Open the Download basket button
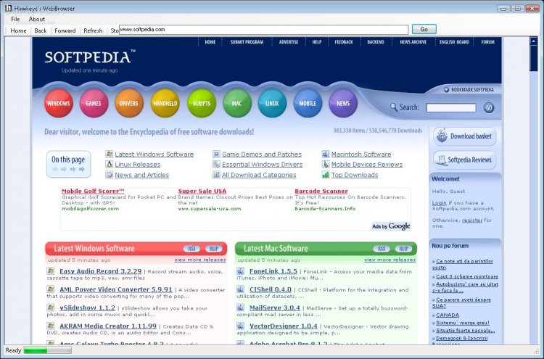 coord(465,136)
